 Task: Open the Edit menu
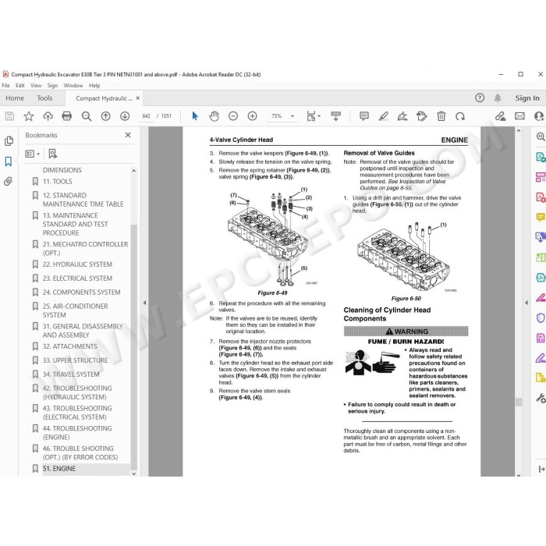click(x=19, y=85)
